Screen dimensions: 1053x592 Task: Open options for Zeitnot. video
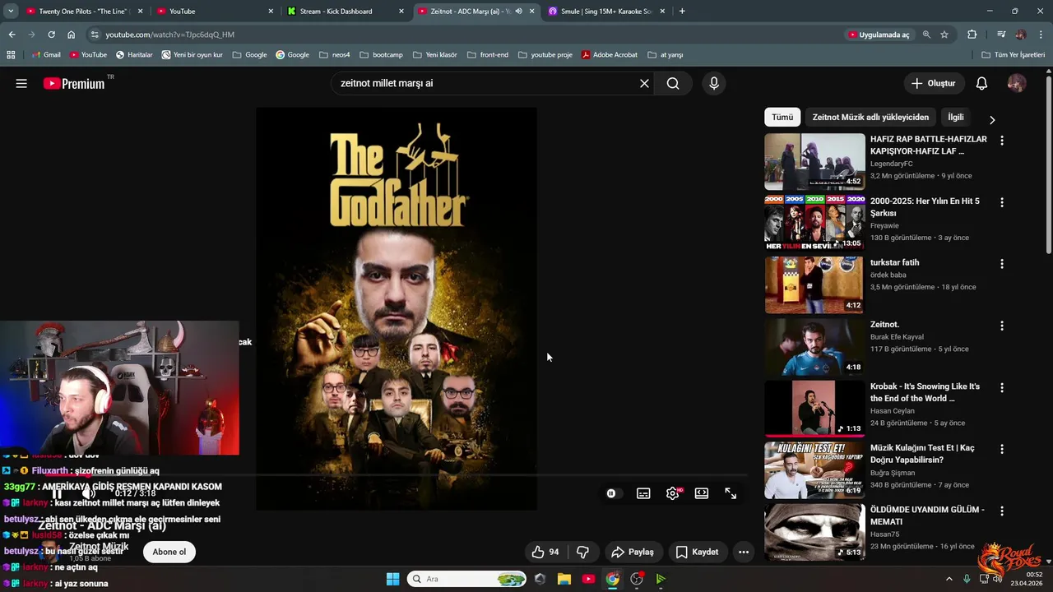tap(1001, 326)
